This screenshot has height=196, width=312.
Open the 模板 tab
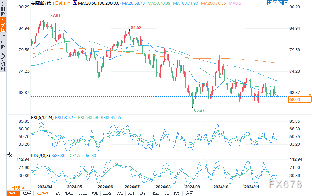click(x=27, y=193)
